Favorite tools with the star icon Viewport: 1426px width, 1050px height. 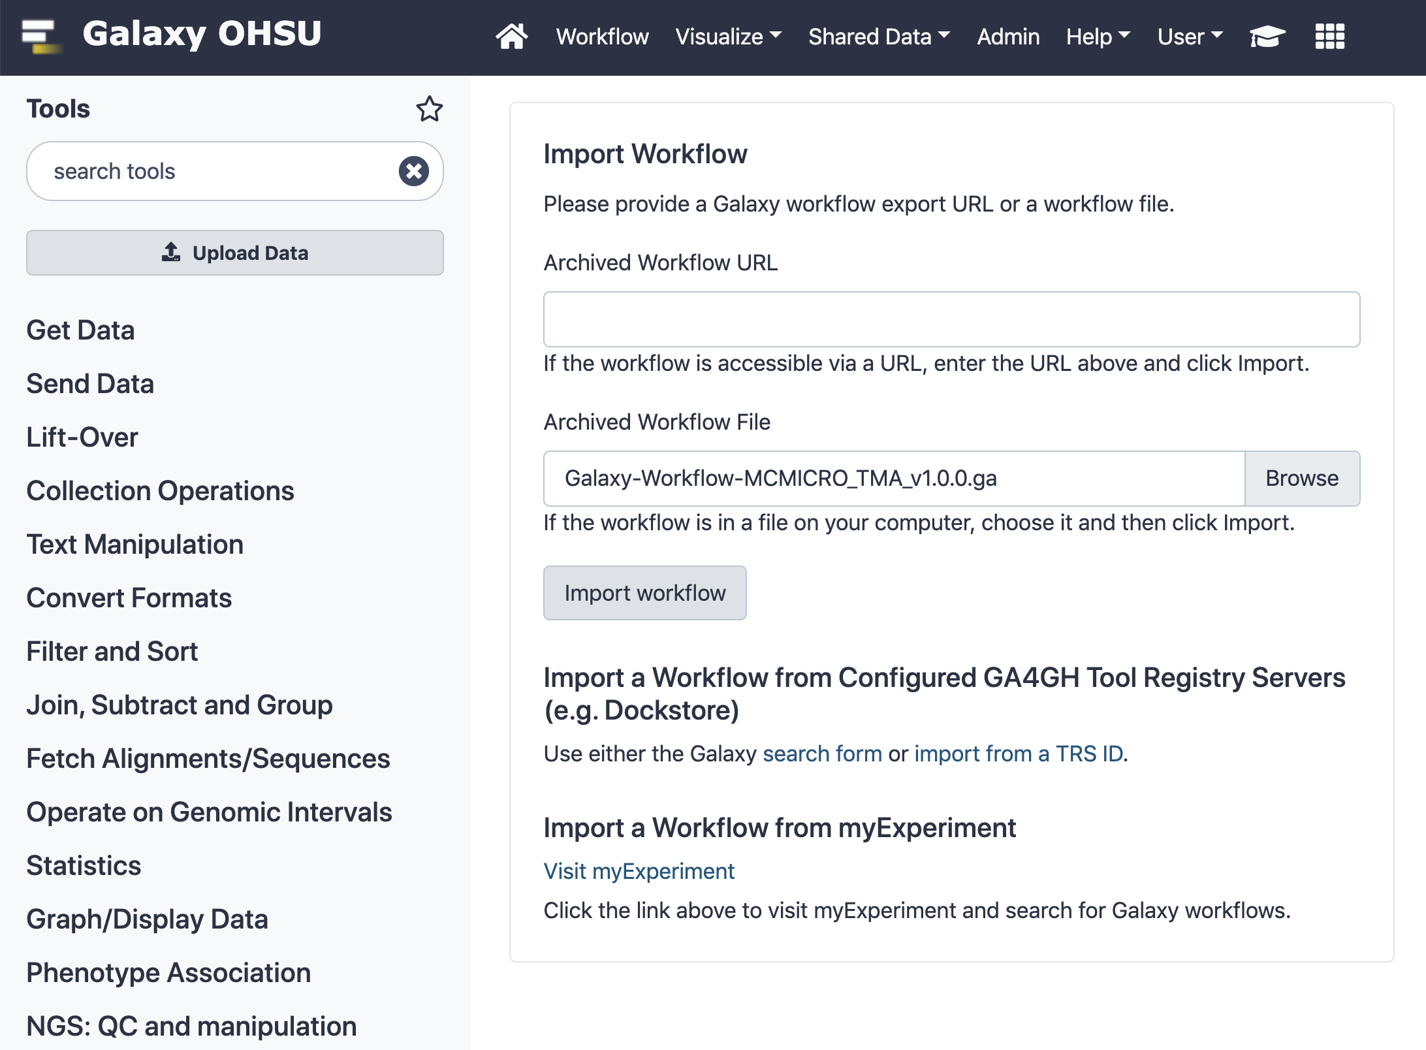click(430, 108)
